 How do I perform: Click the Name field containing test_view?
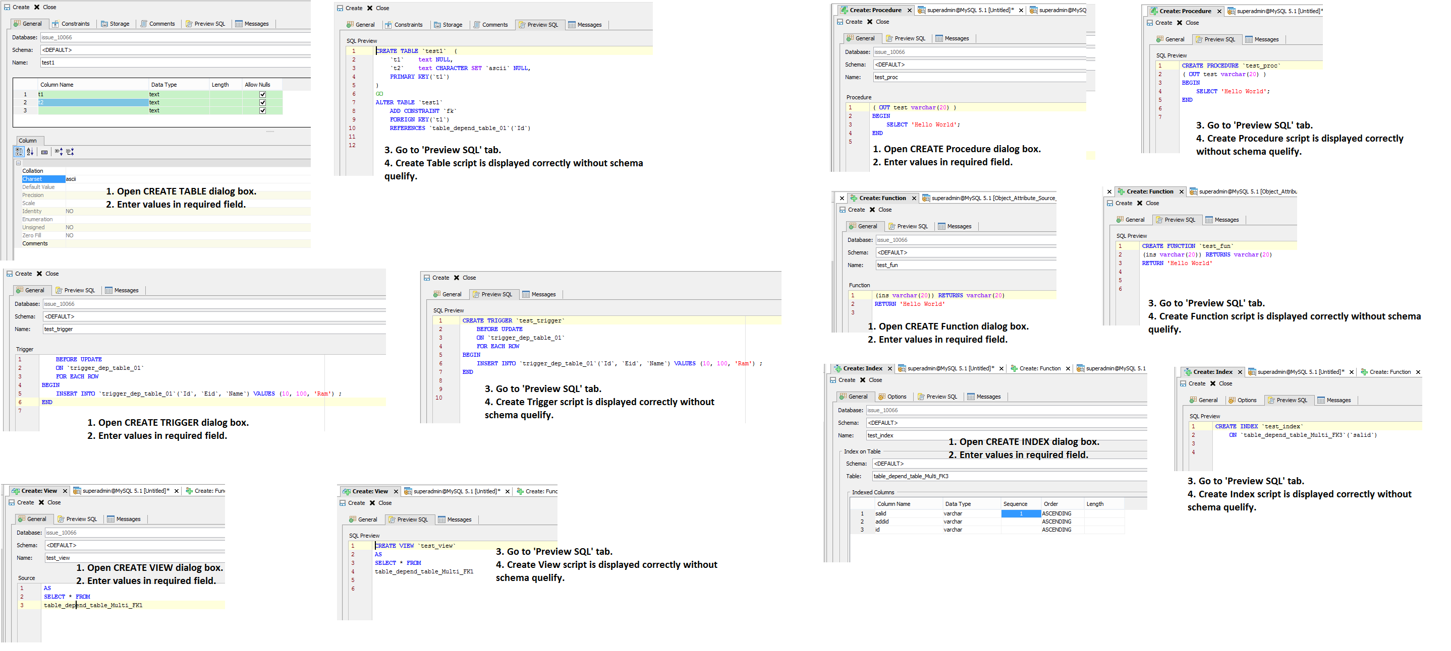tap(135, 558)
